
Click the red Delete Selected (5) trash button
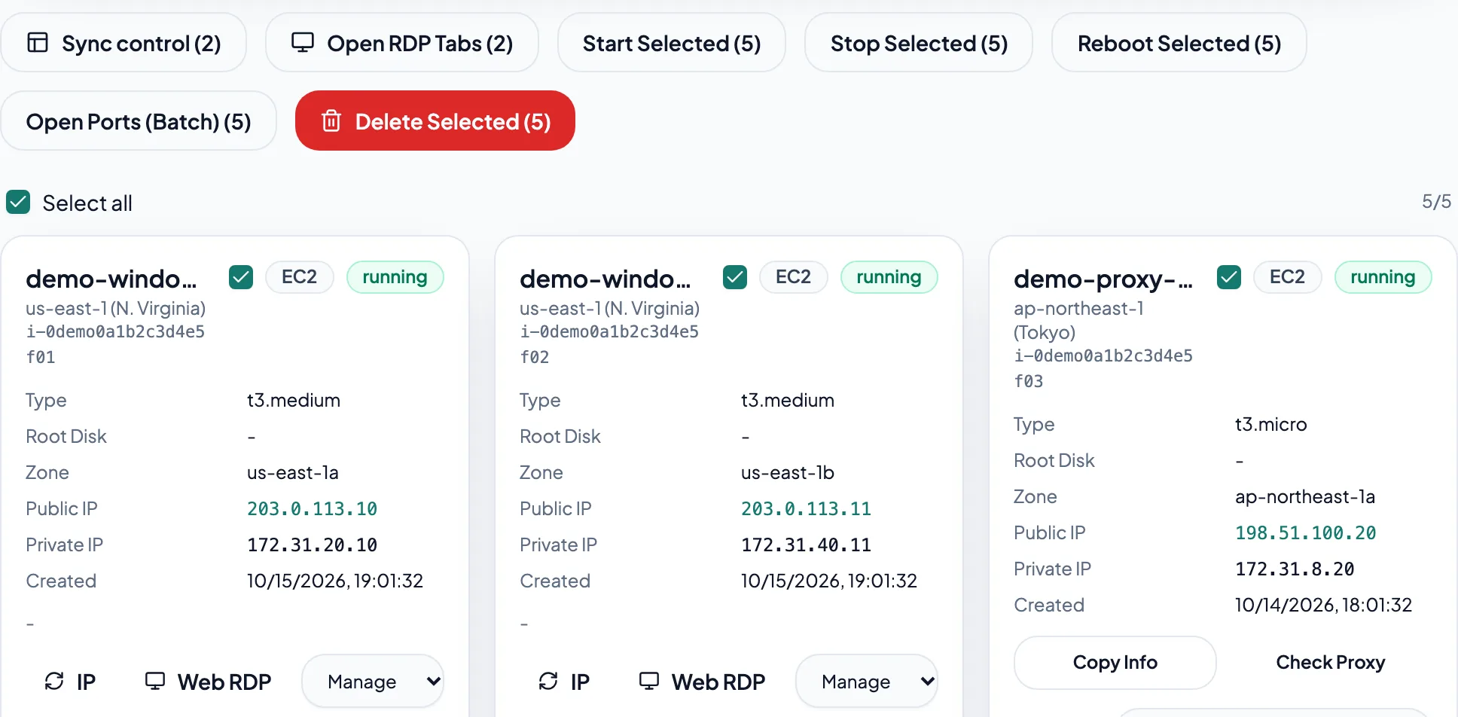435,121
